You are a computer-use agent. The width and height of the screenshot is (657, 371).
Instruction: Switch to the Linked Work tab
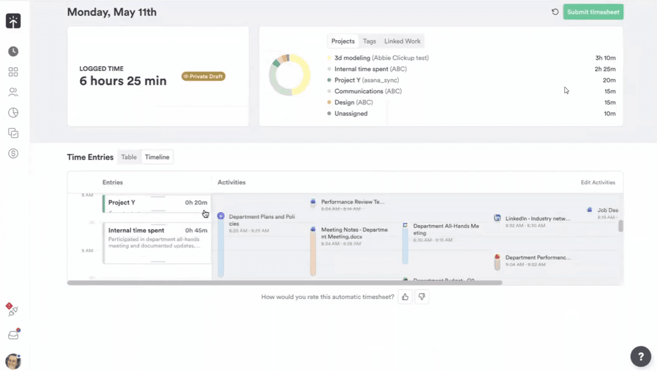(x=402, y=41)
